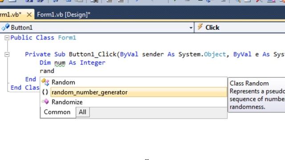Switch IntelliSense to the Common tab

[x=57, y=112]
